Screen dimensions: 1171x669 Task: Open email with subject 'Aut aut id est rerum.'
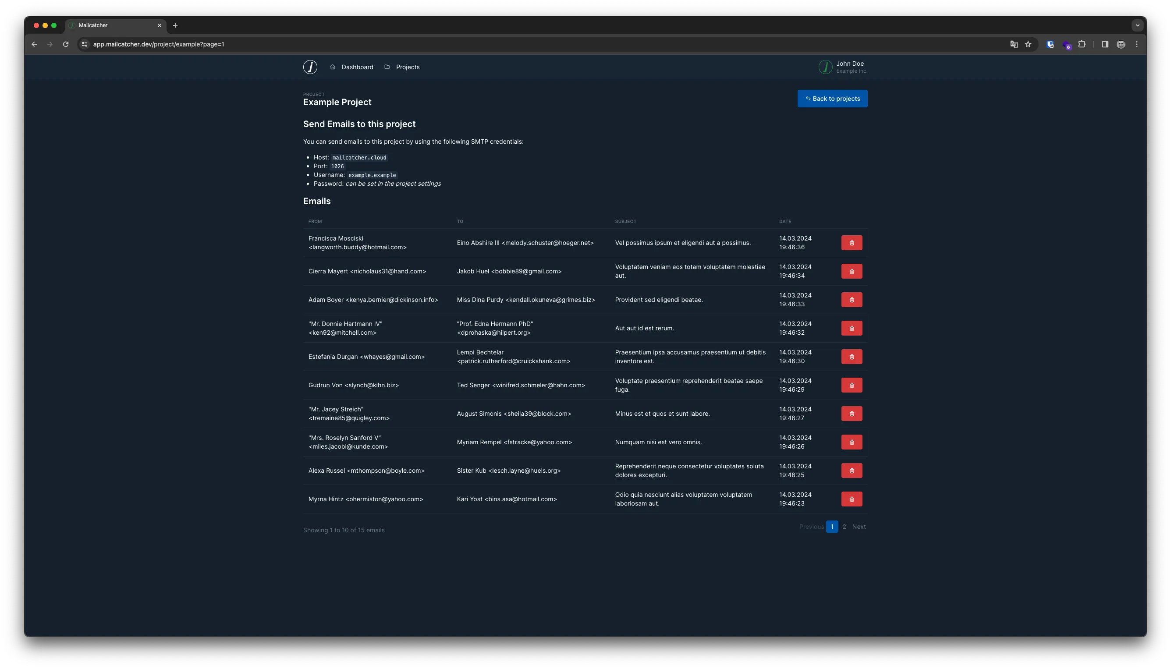[x=644, y=328]
